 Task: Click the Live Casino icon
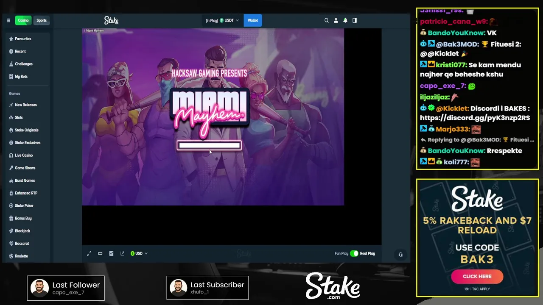pos(11,155)
